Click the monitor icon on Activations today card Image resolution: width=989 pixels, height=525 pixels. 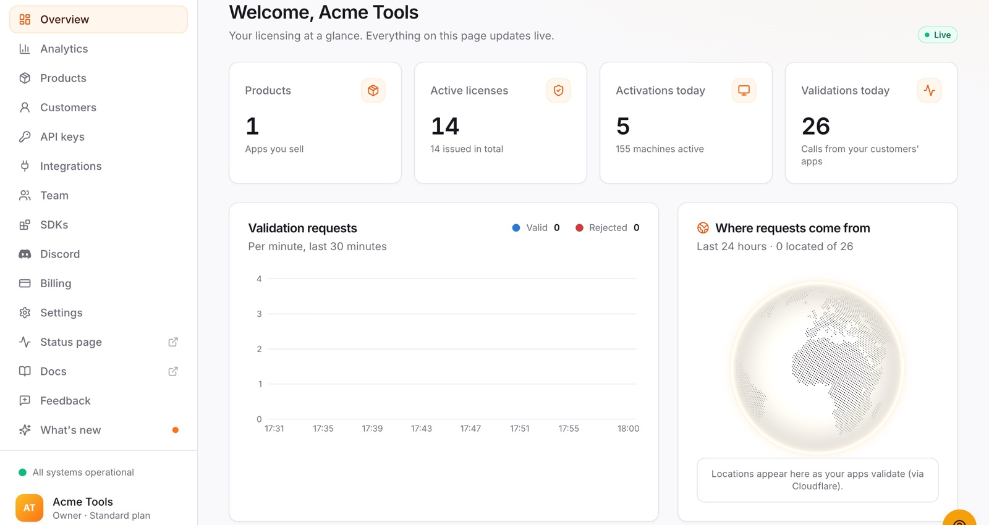(744, 91)
